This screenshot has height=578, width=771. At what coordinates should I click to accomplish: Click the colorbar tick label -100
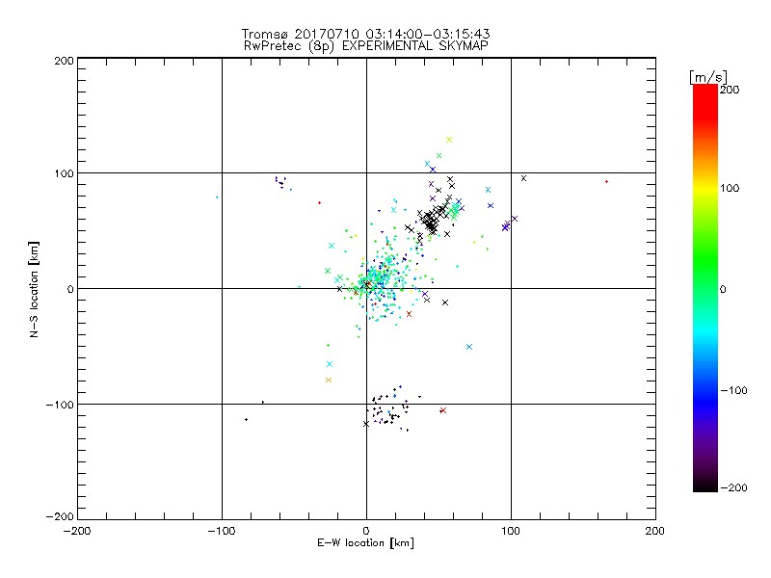[x=733, y=390]
